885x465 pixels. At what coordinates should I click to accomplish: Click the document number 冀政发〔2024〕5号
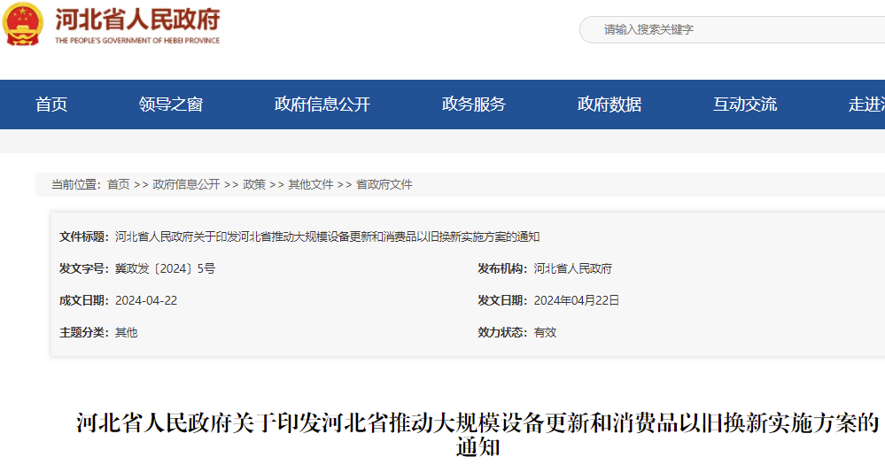[x=165, y=268]
